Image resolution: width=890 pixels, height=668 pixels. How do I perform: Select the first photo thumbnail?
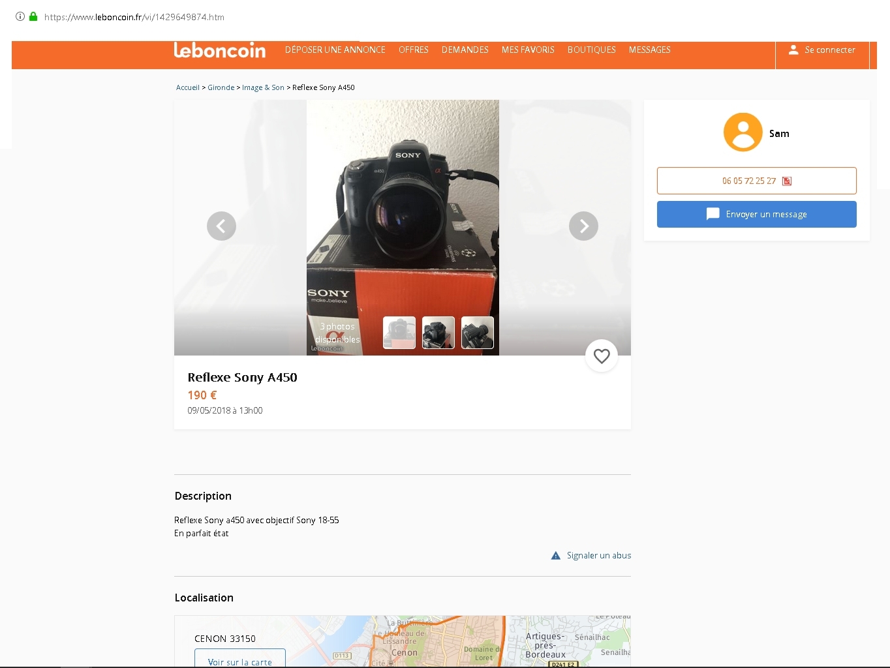pyautogui.click(x=399, y=333)
